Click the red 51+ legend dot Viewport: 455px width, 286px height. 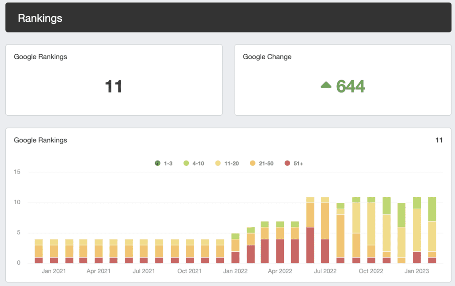(x=287, y=163)
